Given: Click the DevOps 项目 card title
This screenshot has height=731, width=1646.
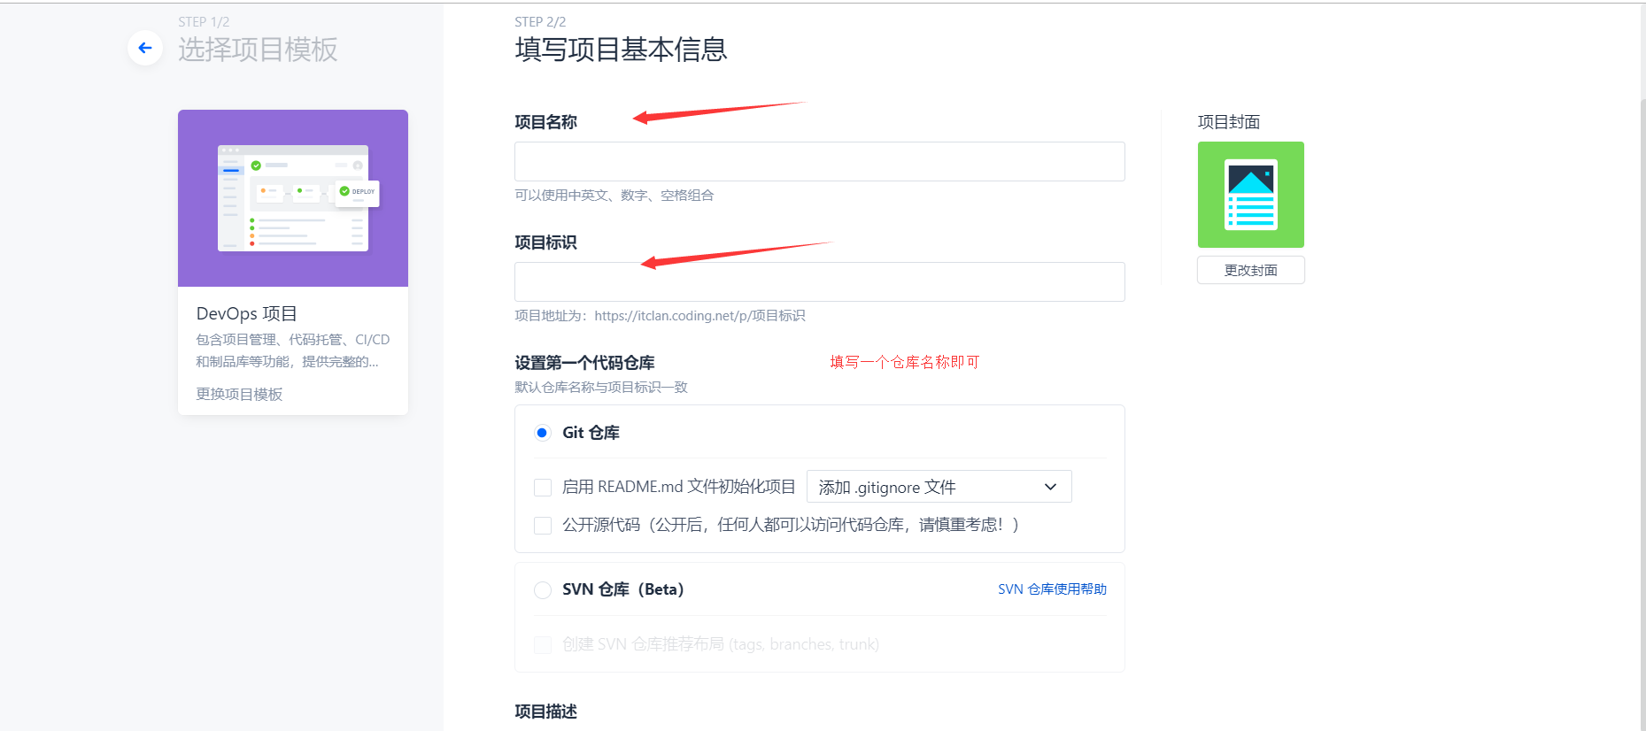Looking at the screenshot, I should 246,313.
